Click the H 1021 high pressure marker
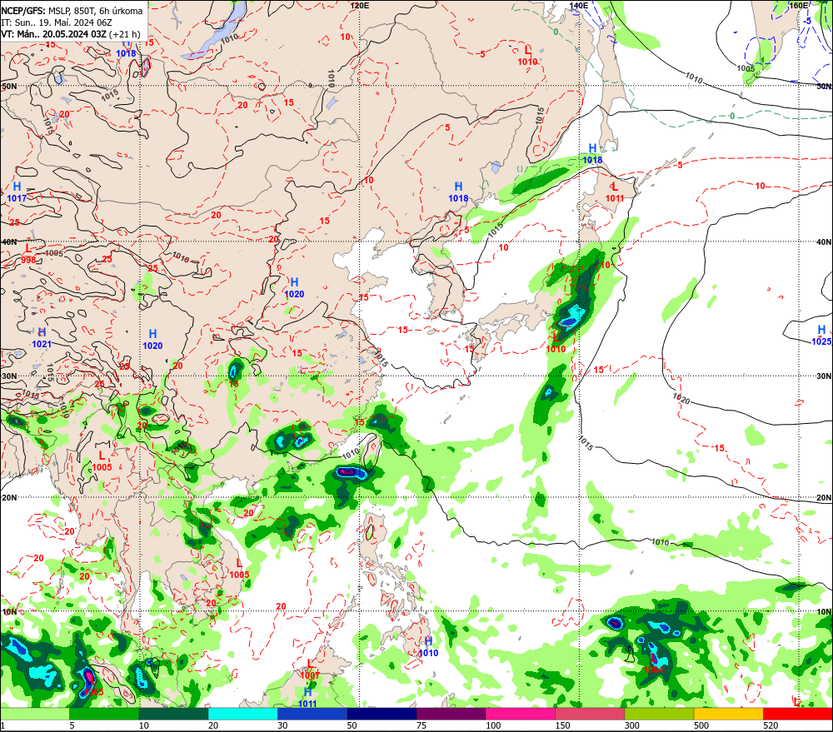 (x=42, y=338)
